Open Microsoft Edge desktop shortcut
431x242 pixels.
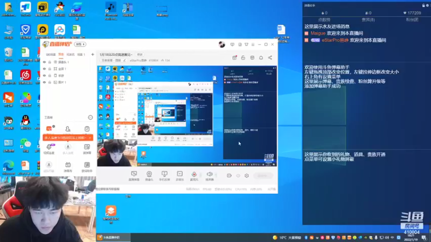(9, 168)
